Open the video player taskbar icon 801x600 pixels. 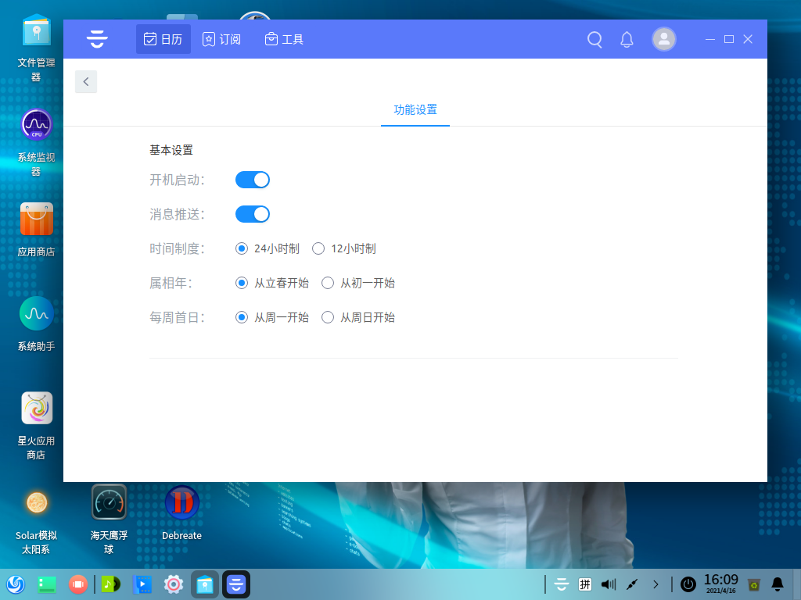coord(142,584)
